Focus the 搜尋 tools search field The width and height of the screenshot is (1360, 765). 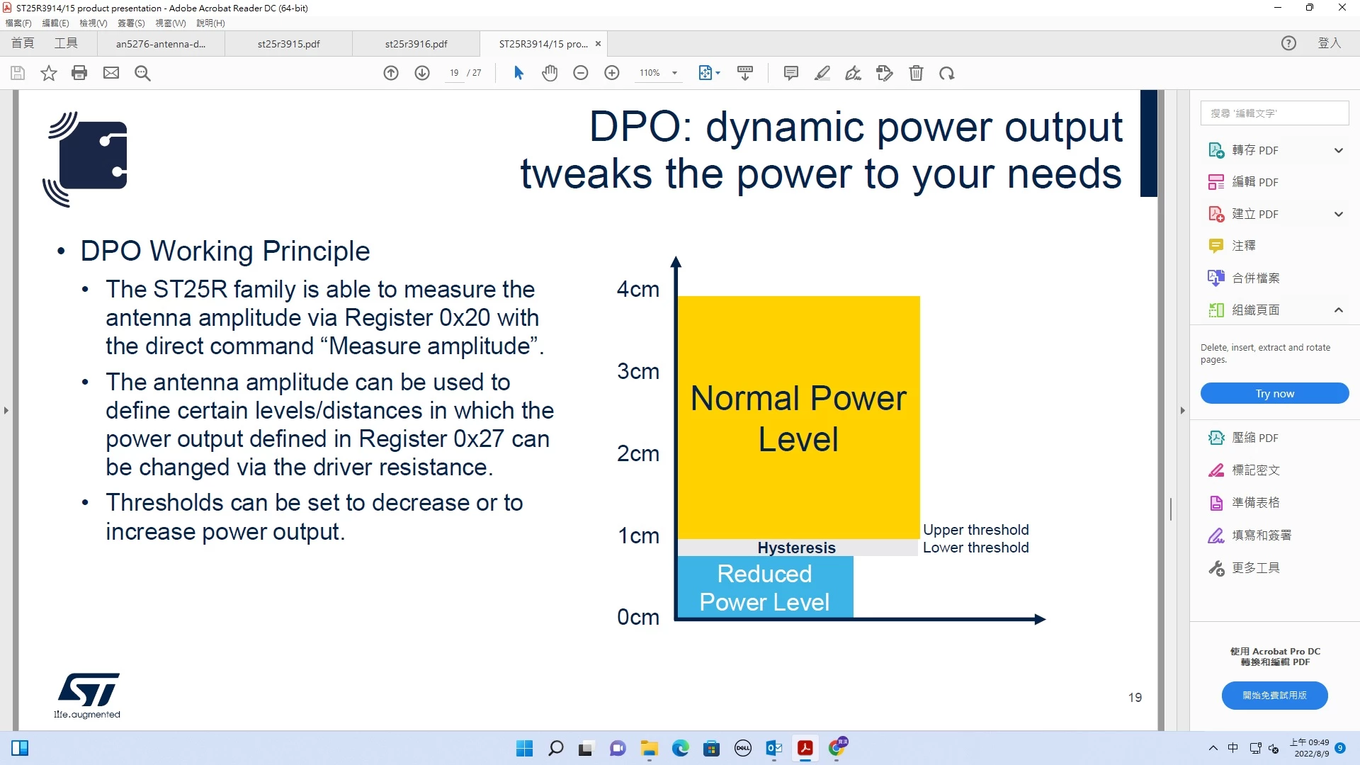1274,113
